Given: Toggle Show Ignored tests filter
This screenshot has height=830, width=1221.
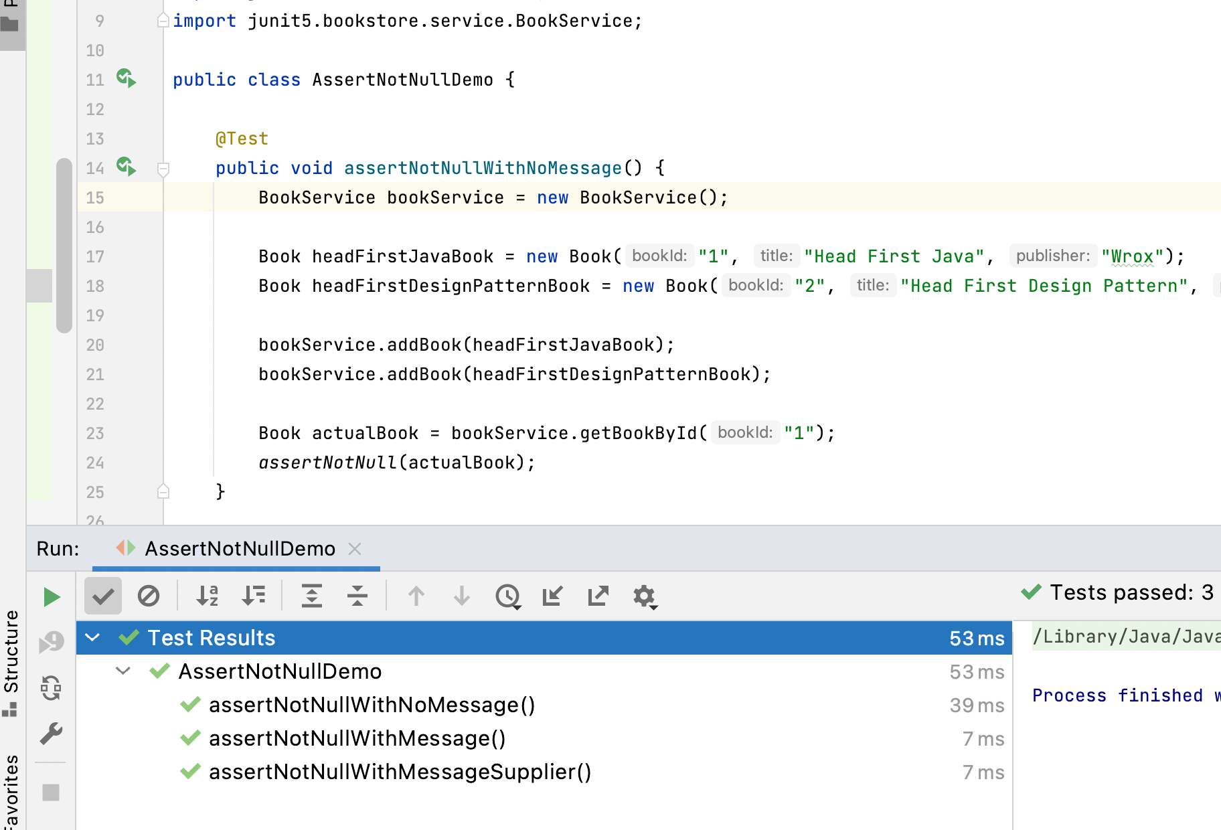Looking at the screenshot, I should [149, 595].
